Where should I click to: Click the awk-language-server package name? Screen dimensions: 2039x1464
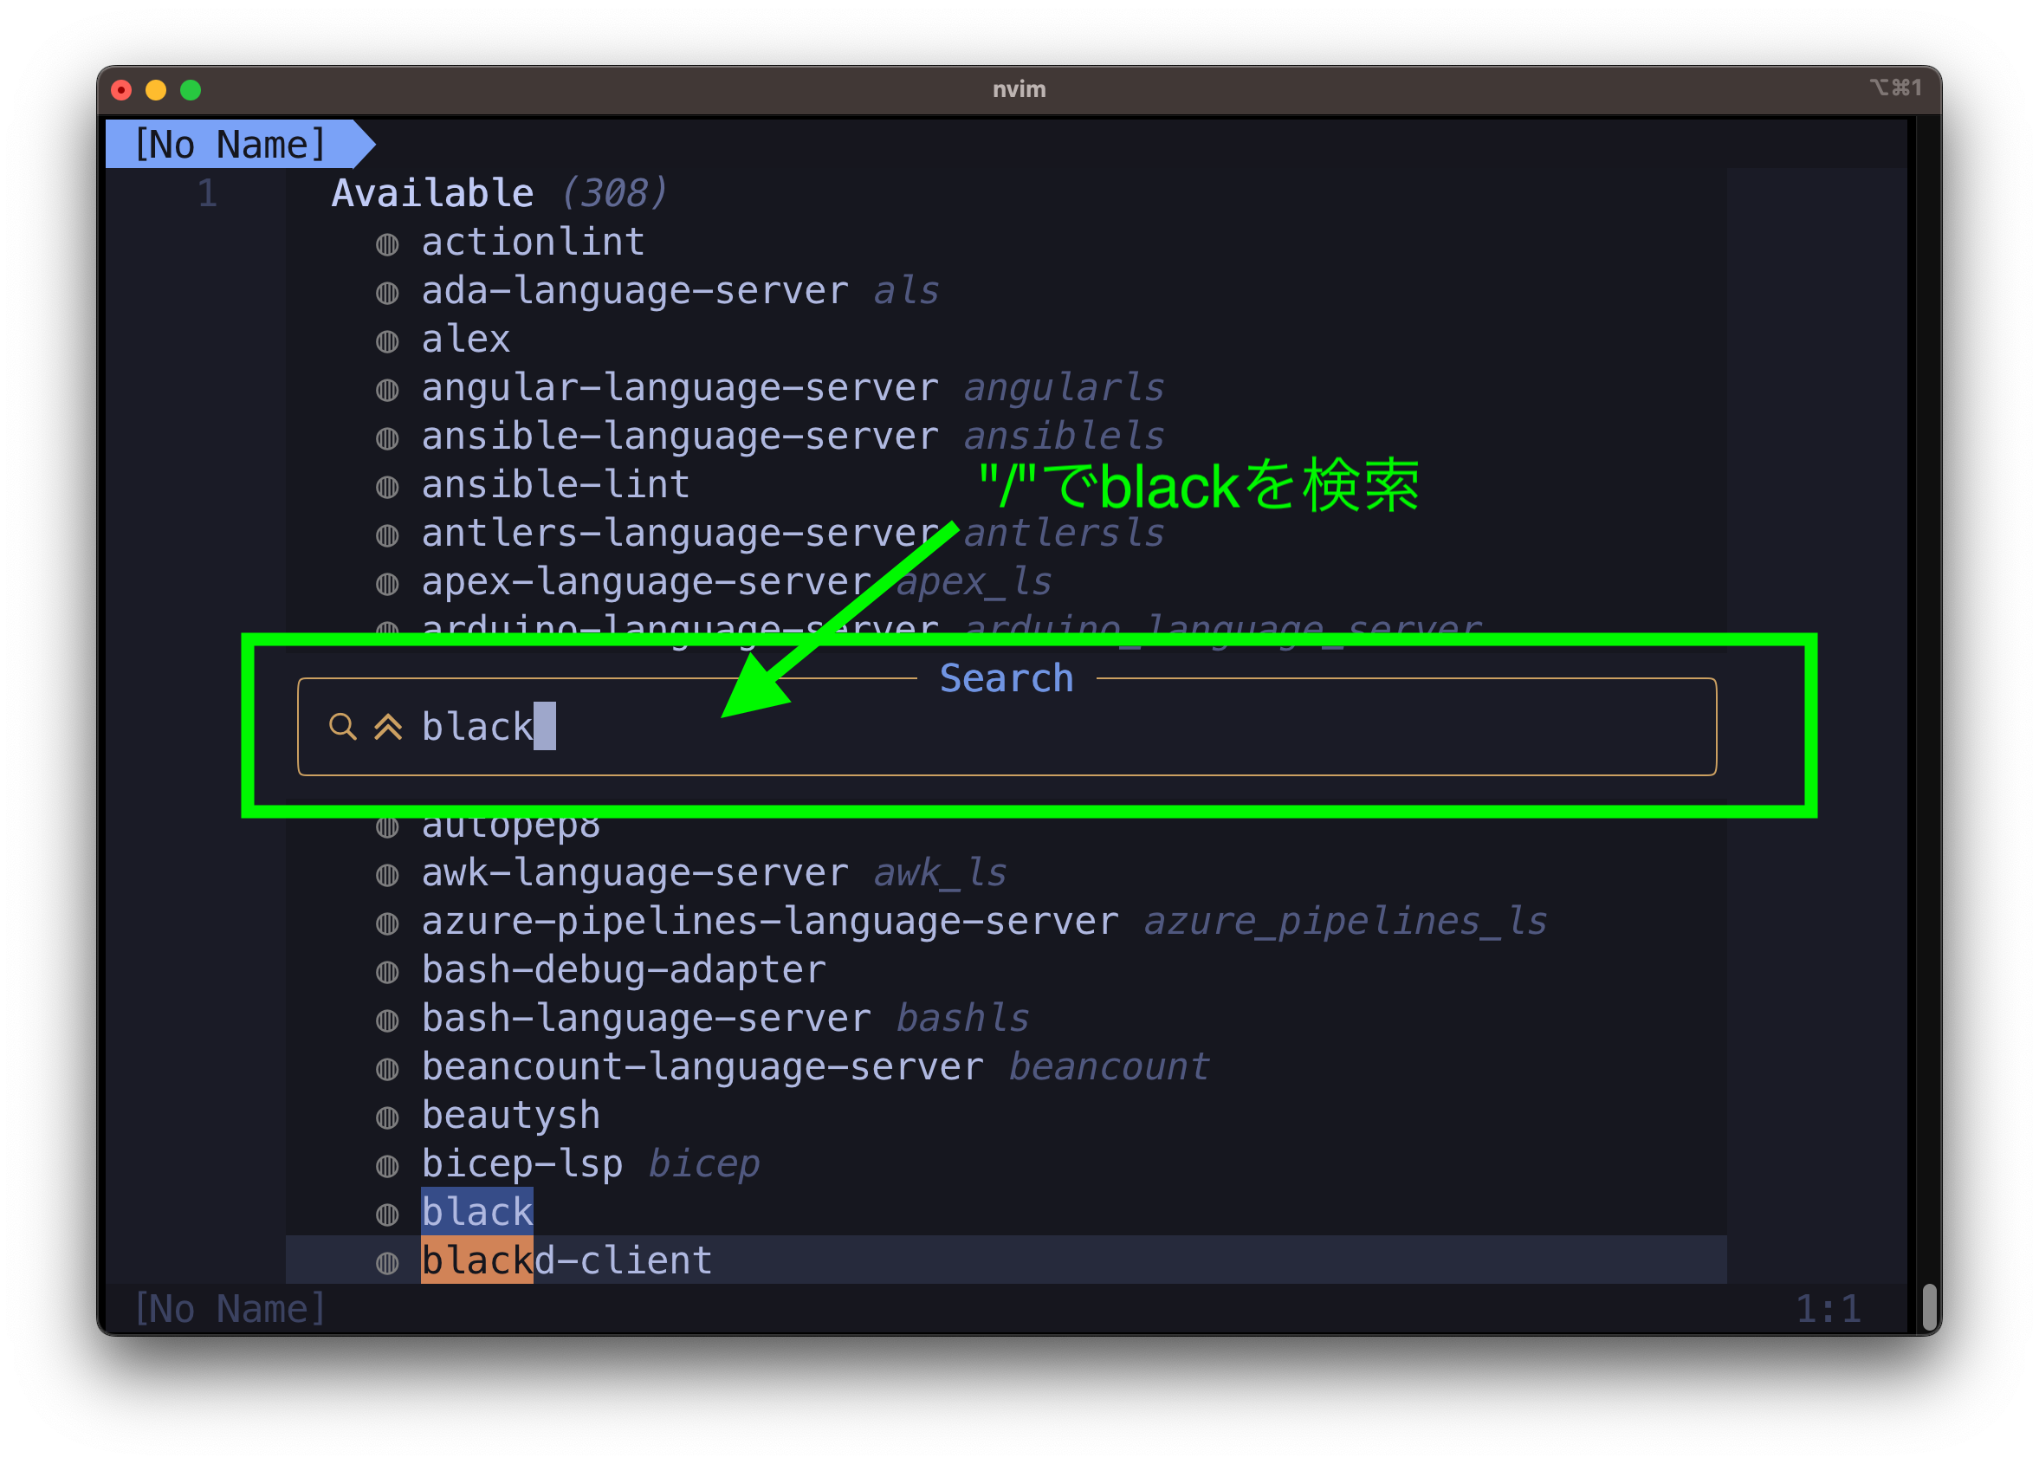[635, 873]
